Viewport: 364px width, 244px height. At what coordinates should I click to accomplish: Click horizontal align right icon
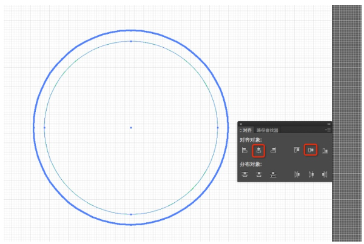(x=273, y=150)
